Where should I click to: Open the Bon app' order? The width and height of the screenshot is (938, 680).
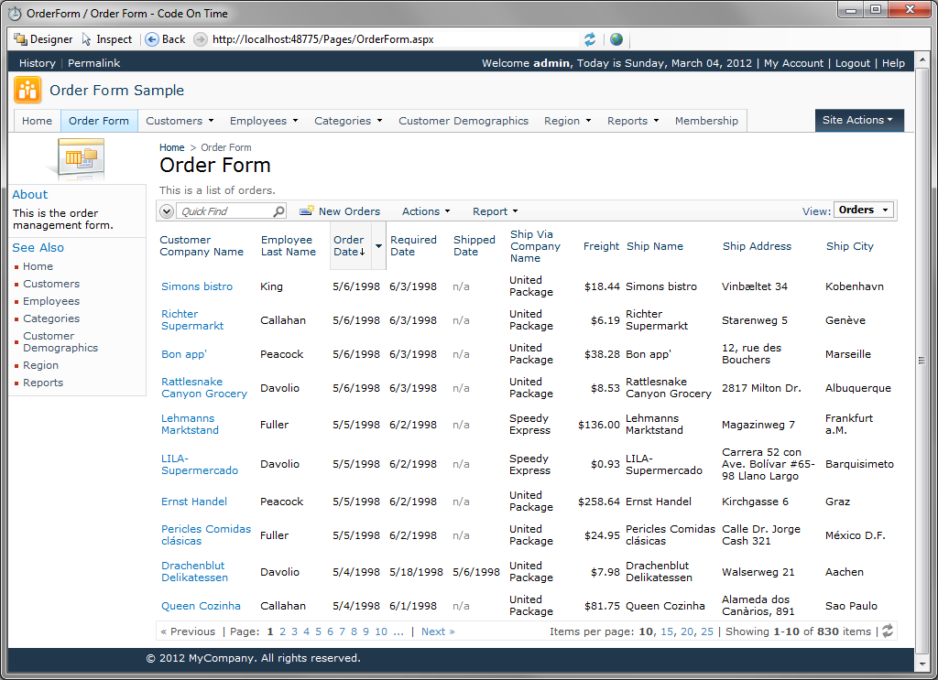click(x=183, y=354)
